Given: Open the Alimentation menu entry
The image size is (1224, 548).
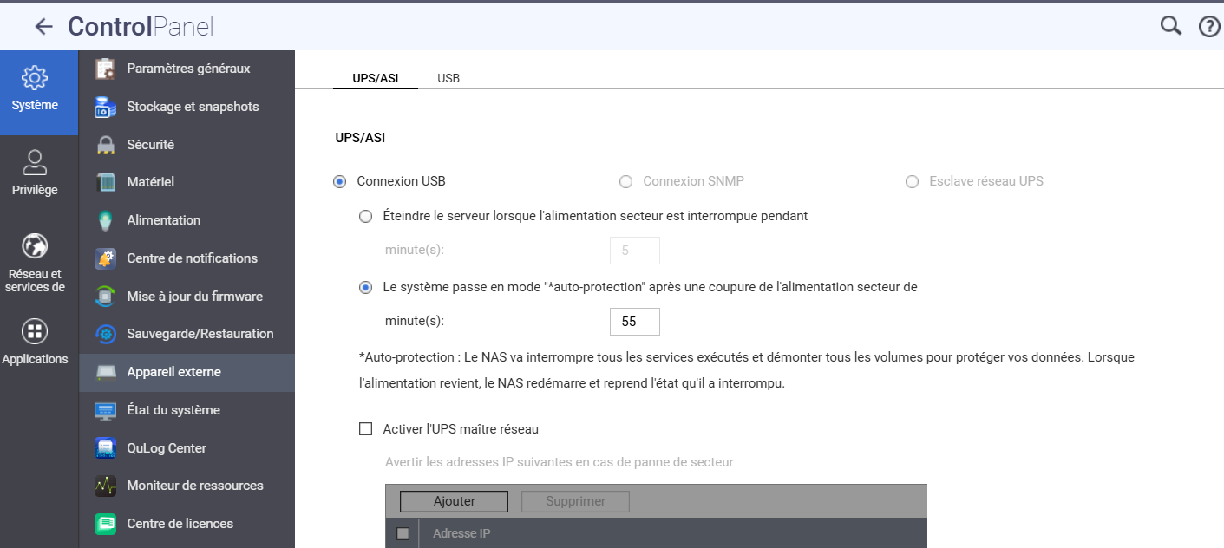Looking at the screenshot, I should (x=187, y=220).
